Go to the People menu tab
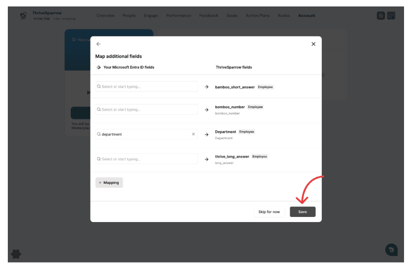The height and width of the screenshot is (269, 410). [x=129, y=16]
